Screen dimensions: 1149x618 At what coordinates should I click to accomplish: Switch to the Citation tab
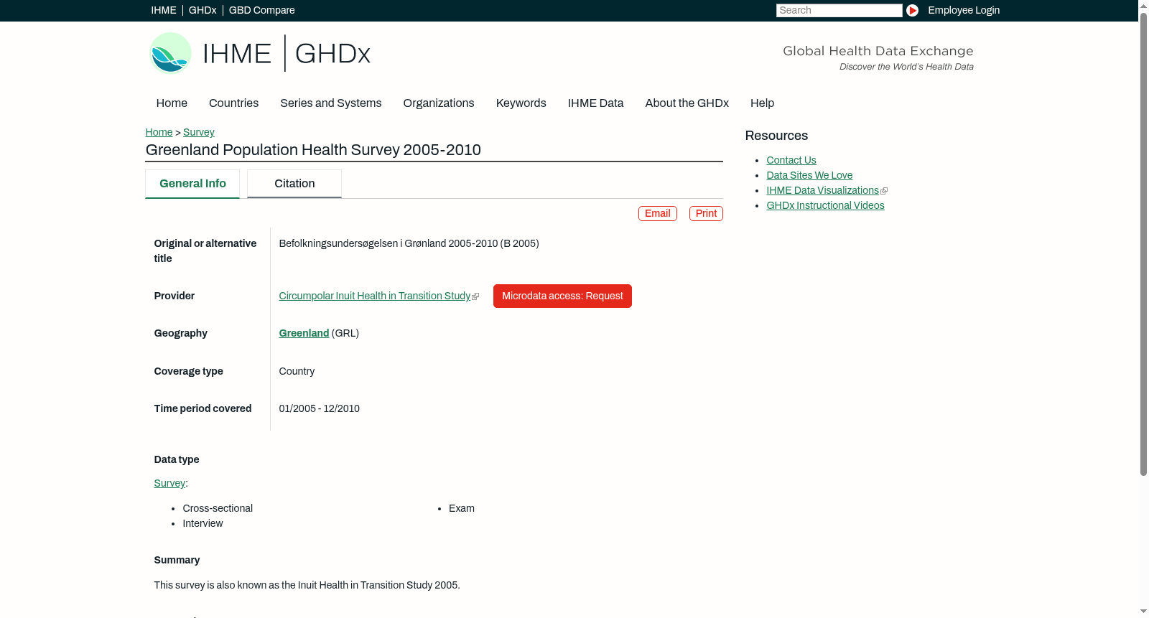click(x=294, y=184)
